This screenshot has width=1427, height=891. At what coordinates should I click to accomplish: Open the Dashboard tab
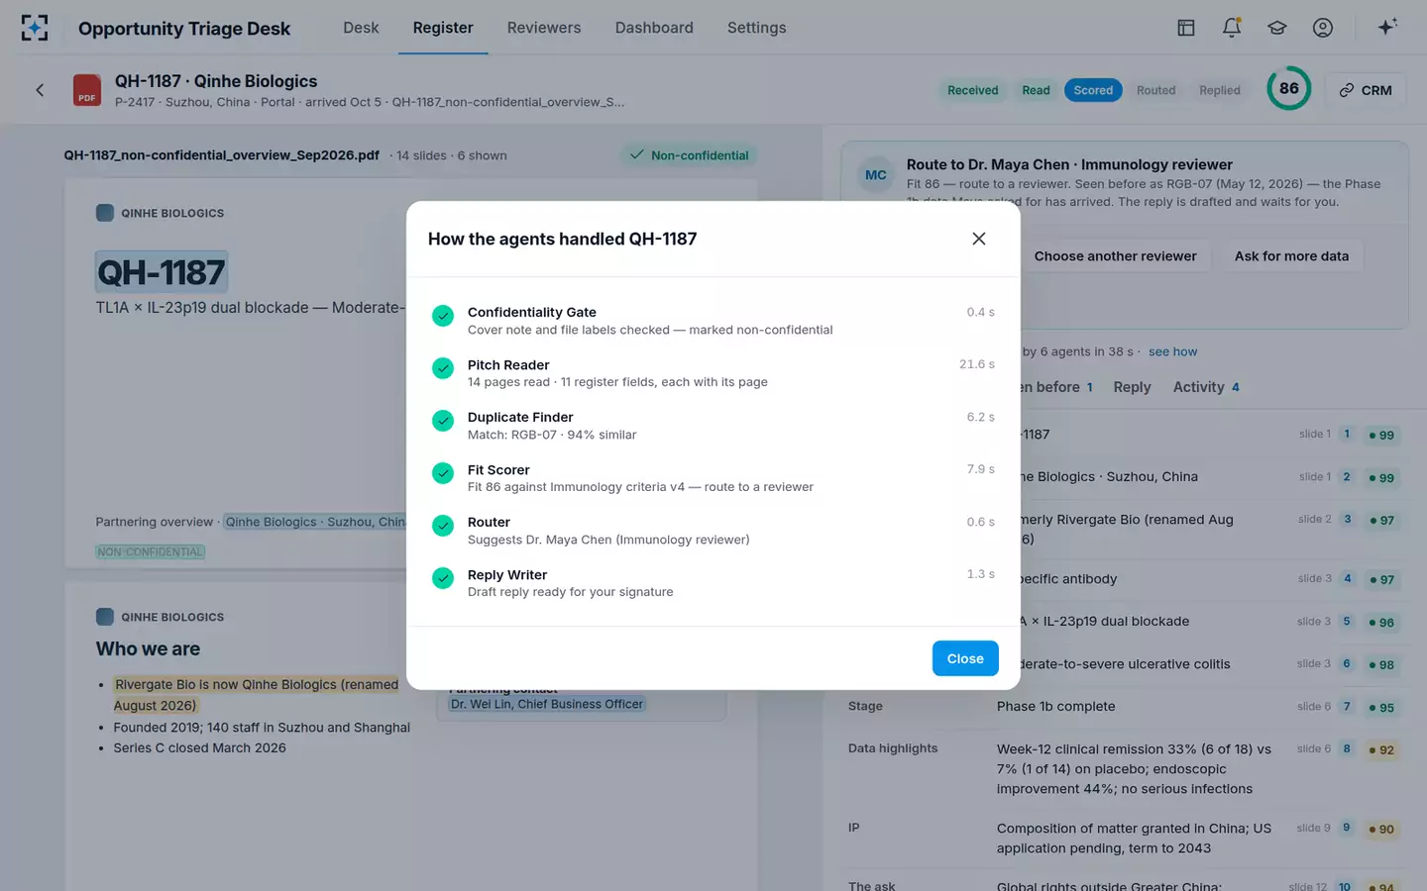point(654,28)
